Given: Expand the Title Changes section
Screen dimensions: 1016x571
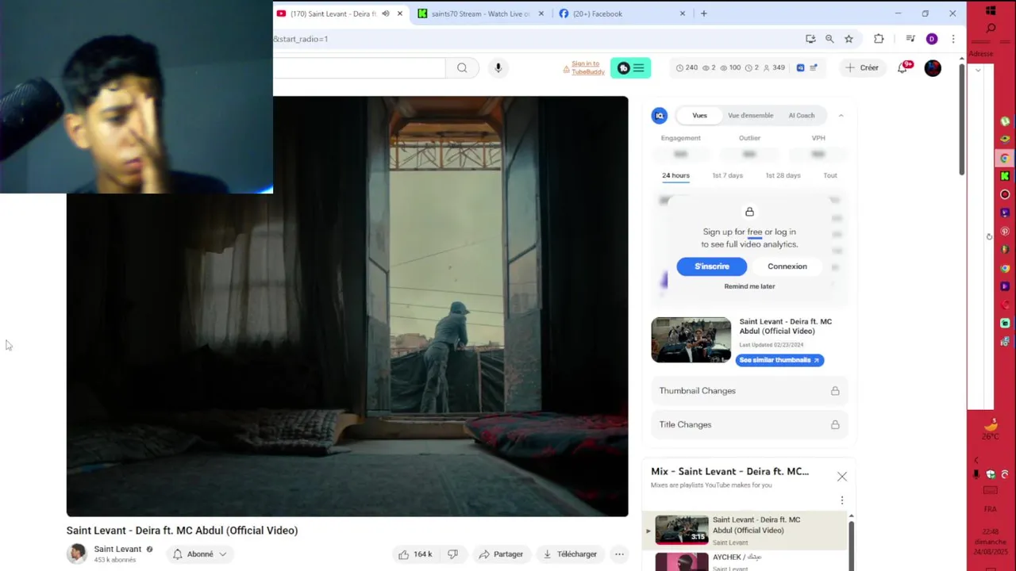Looking at the screenshot, I should tap(749, 425).
